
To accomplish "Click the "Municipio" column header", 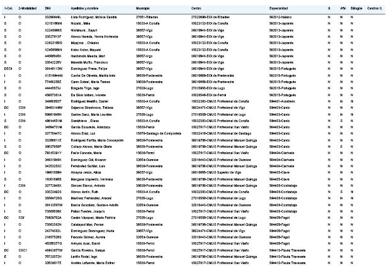I will click(x=143, y=8).
